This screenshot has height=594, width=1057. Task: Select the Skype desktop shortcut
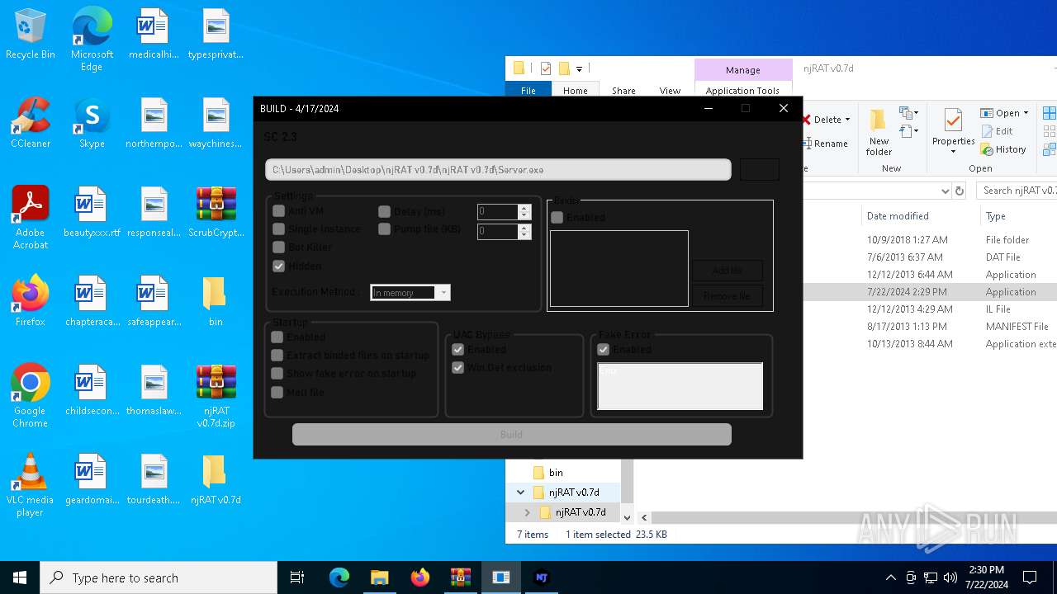pyautogui.click(x=92, y=124)
